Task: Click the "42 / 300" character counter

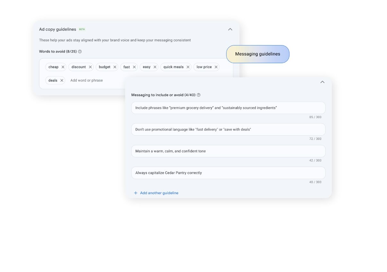Action: (x=315, y=160)
